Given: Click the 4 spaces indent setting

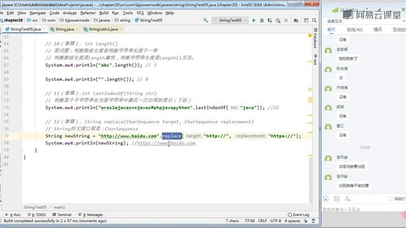Looking at the screenshot, I should pos(292,221).
